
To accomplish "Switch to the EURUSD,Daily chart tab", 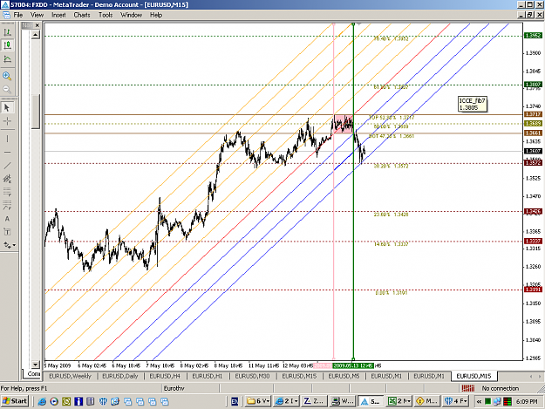I will (x=120, y=376).
